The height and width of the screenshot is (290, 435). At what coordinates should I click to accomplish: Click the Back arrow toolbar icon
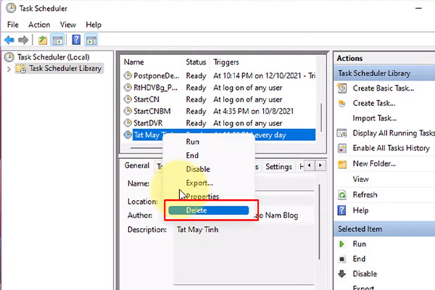pyautogui.click(x=9, y=41)
